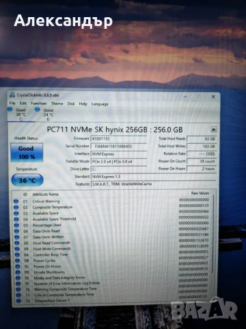The width and height of the screenshot is (246, 329).
Task: Click the Attribute Name column header
Action: tap(46, 194)
